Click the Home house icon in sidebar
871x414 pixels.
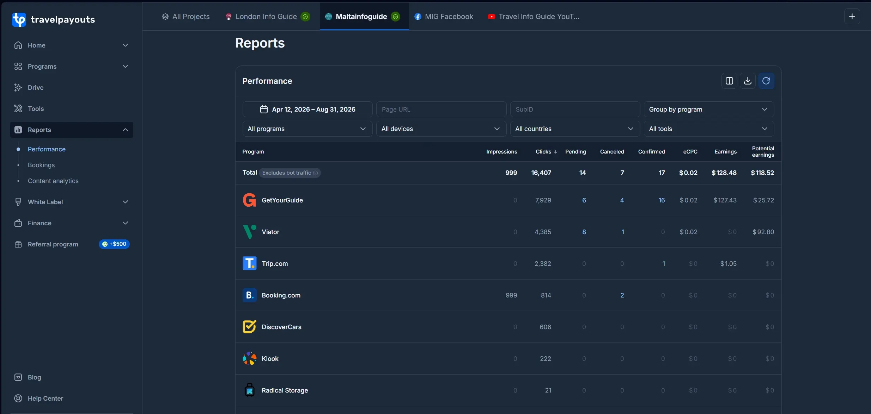pos(18,45)
